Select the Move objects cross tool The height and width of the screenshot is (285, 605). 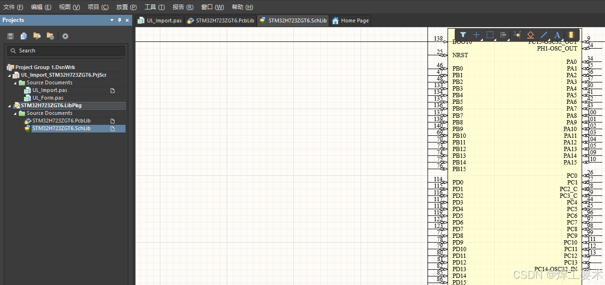pos(476,35)
